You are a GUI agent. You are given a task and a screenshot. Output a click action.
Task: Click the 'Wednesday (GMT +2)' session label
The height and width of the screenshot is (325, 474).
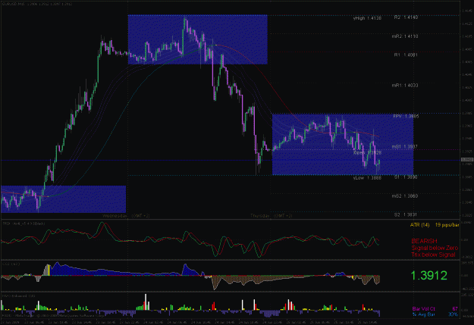126,216
